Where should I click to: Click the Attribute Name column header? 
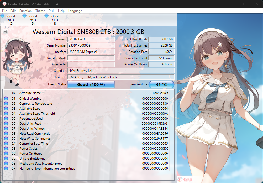[30, 93]
